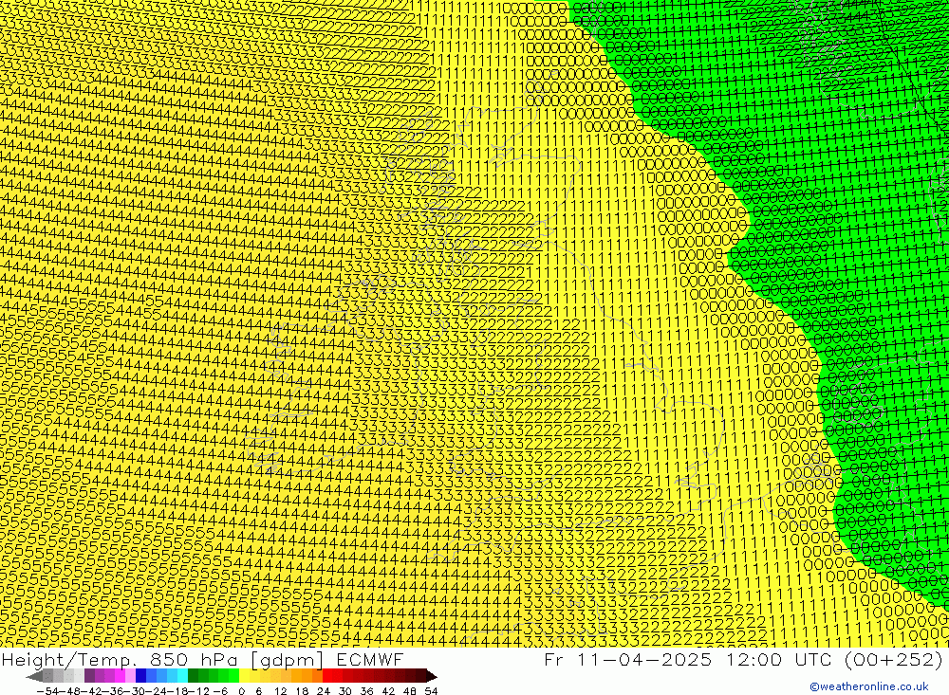Click the legend scale label '-54'
Screen dimensions: 949x695
click(47, 691)
